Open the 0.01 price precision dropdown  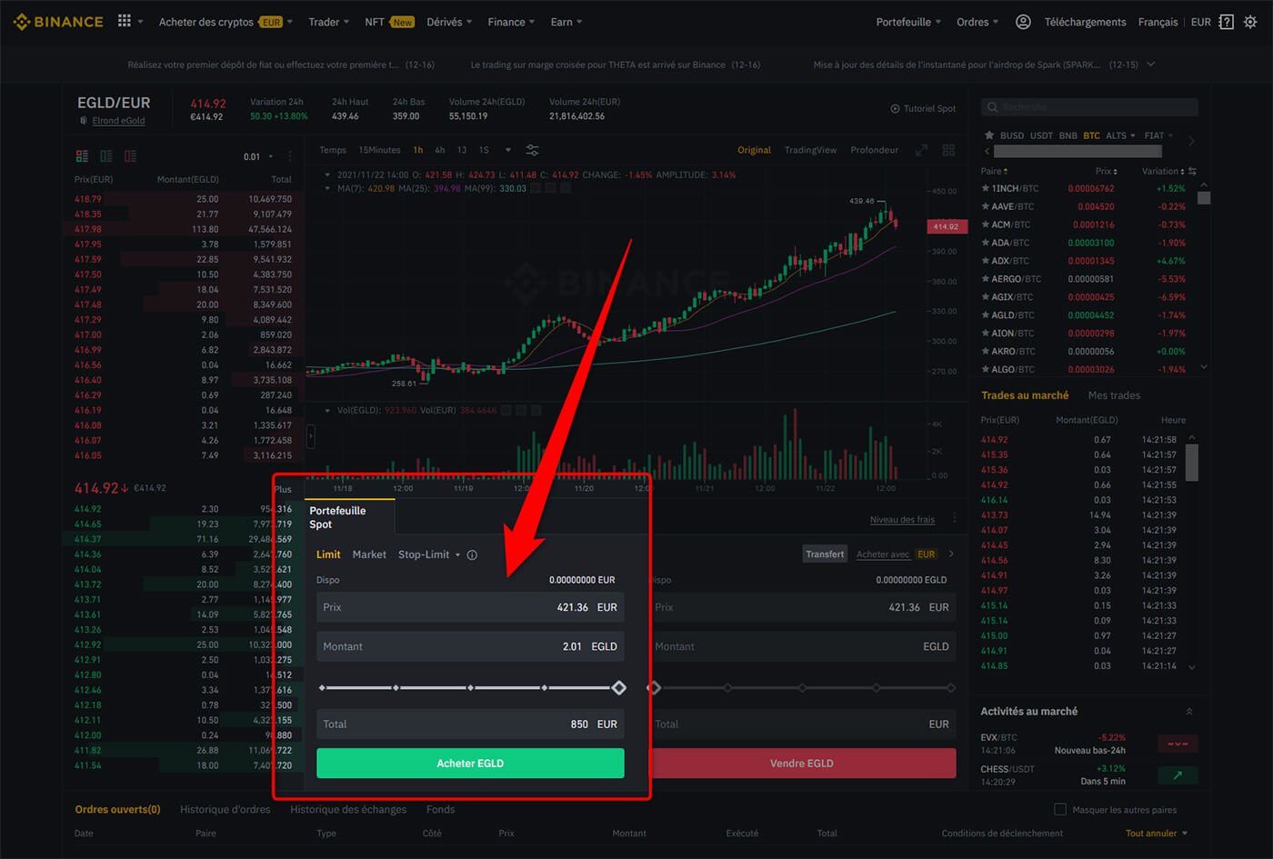[x=258, y=156]
